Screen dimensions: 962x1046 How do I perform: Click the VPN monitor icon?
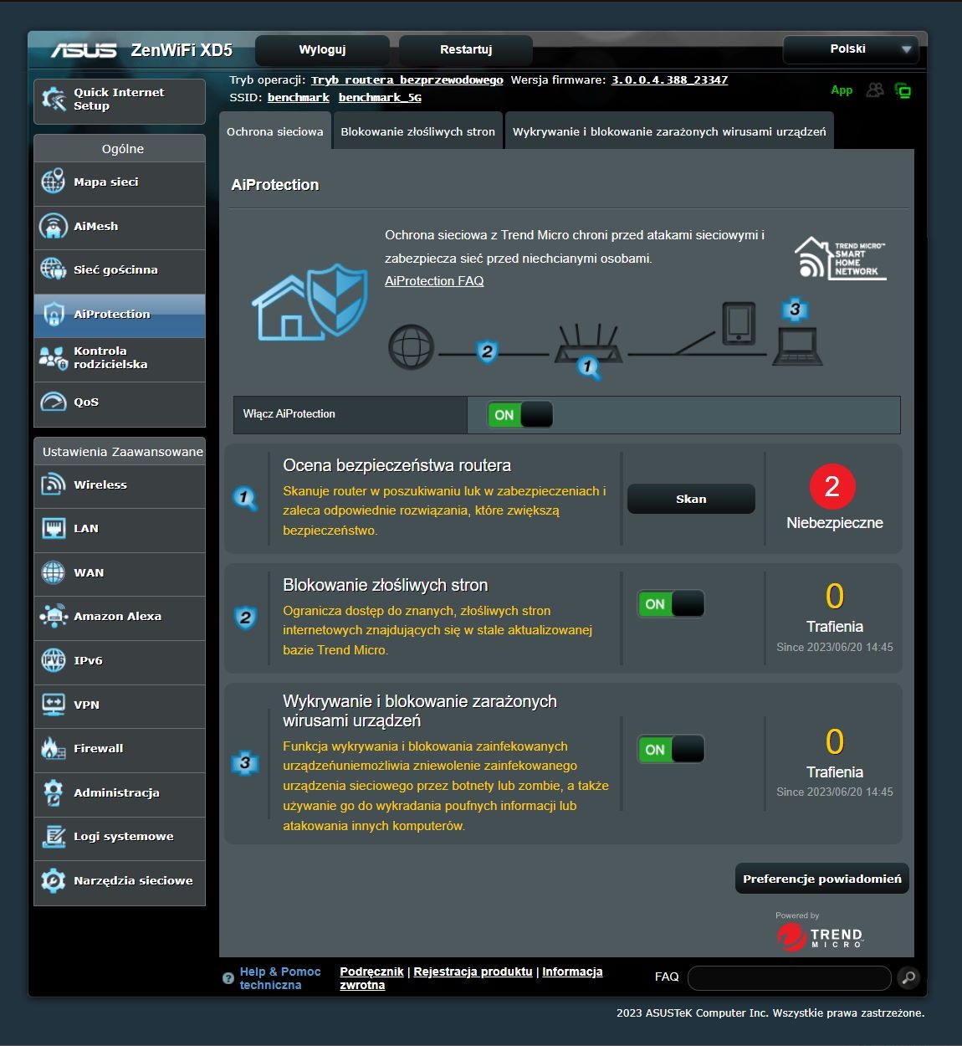coord(54,705)
